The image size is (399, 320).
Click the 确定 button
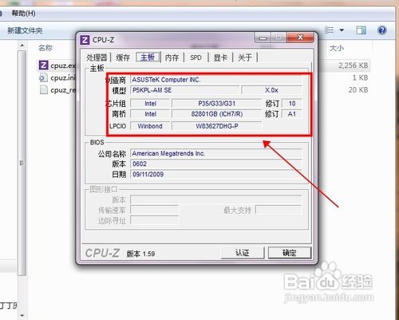(x=290, y=252)
